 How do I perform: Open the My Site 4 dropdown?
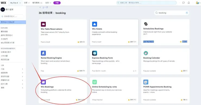point(15,3)
